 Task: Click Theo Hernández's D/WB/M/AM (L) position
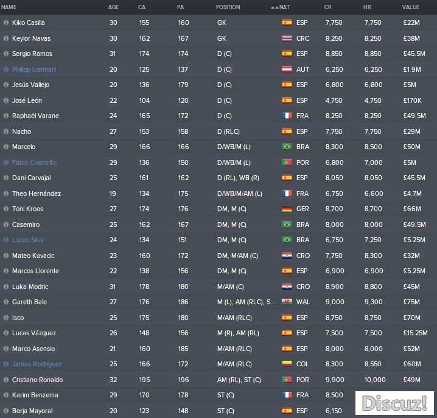(x=240, y=193)
